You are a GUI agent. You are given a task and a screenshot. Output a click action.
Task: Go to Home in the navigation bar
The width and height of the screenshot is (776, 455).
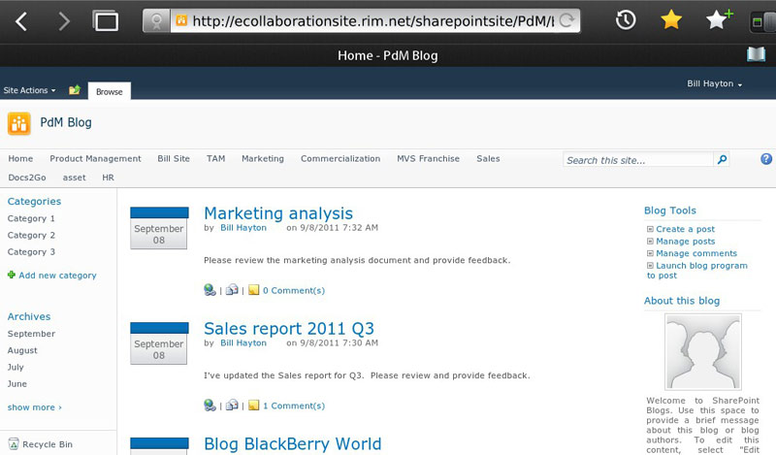tap(20, 158)
